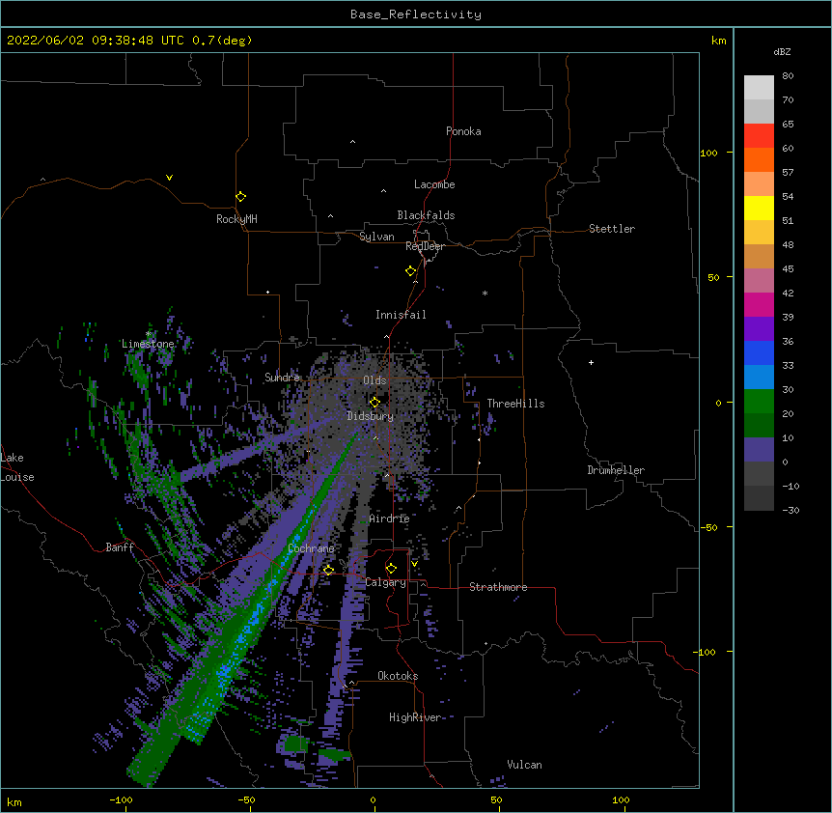Screen dimensions: 832x813
Task: Select the Innisfail label
Action: (x=401, y=315)
